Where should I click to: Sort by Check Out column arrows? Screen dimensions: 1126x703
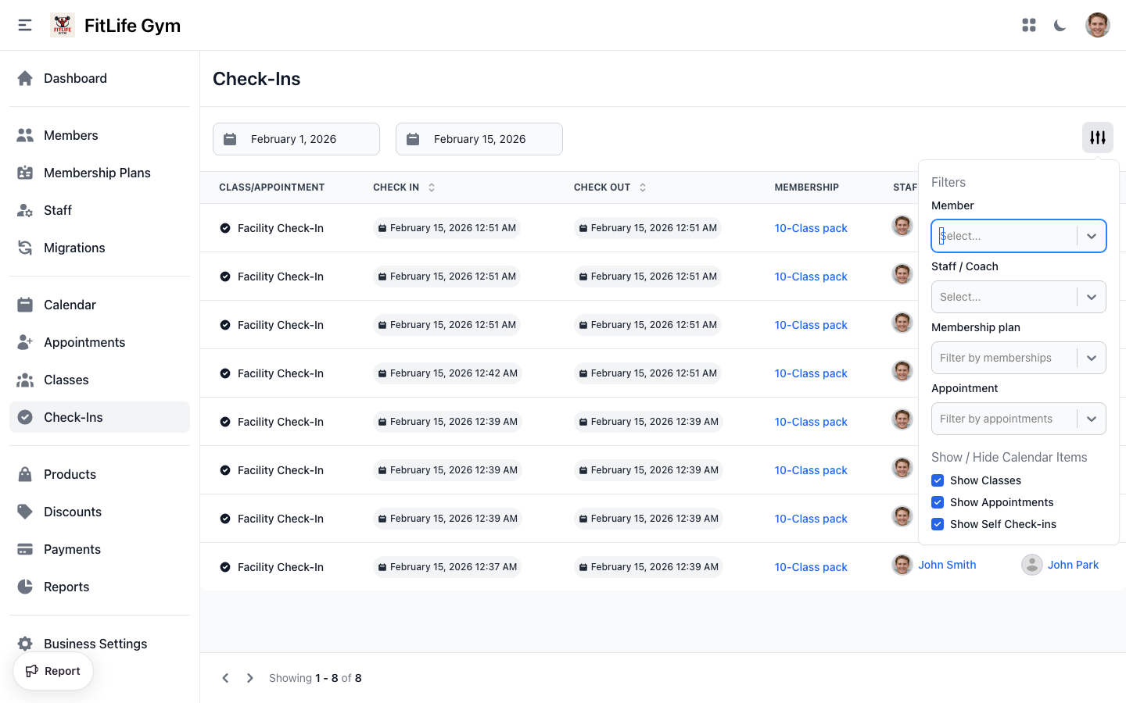[643, 187]
